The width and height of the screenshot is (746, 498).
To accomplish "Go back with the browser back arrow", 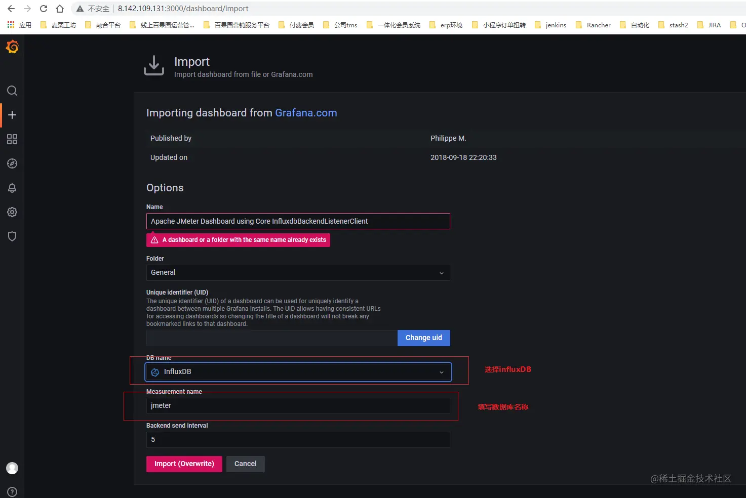I will 11,9.
